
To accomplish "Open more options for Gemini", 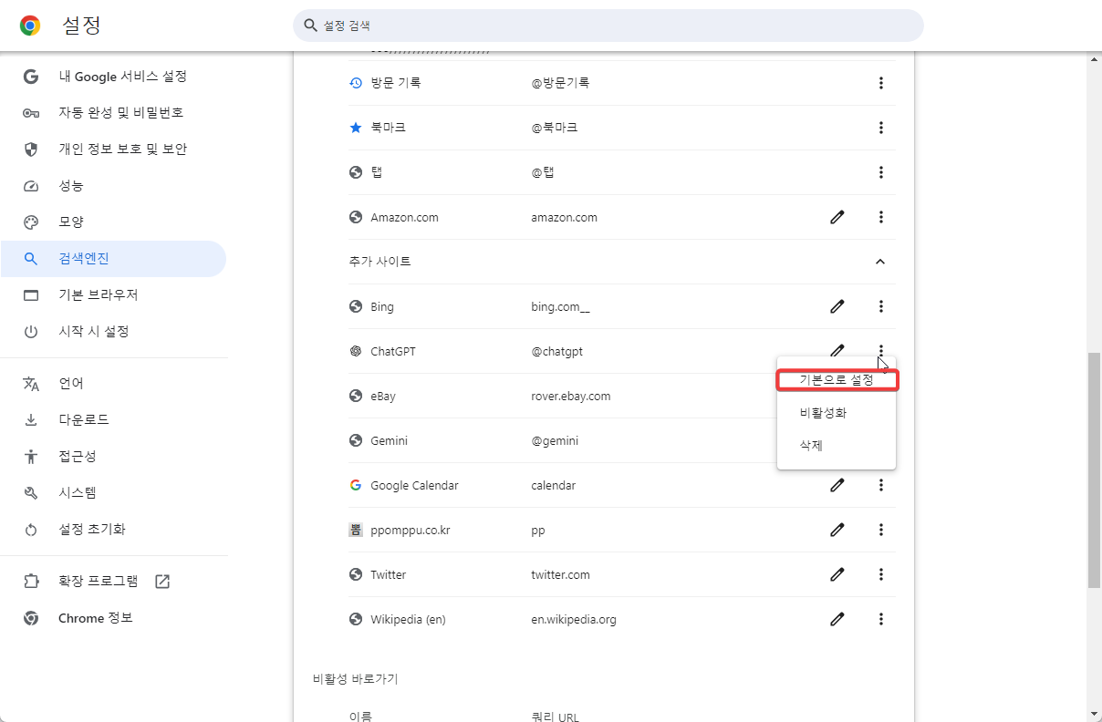I will (880, 440).
